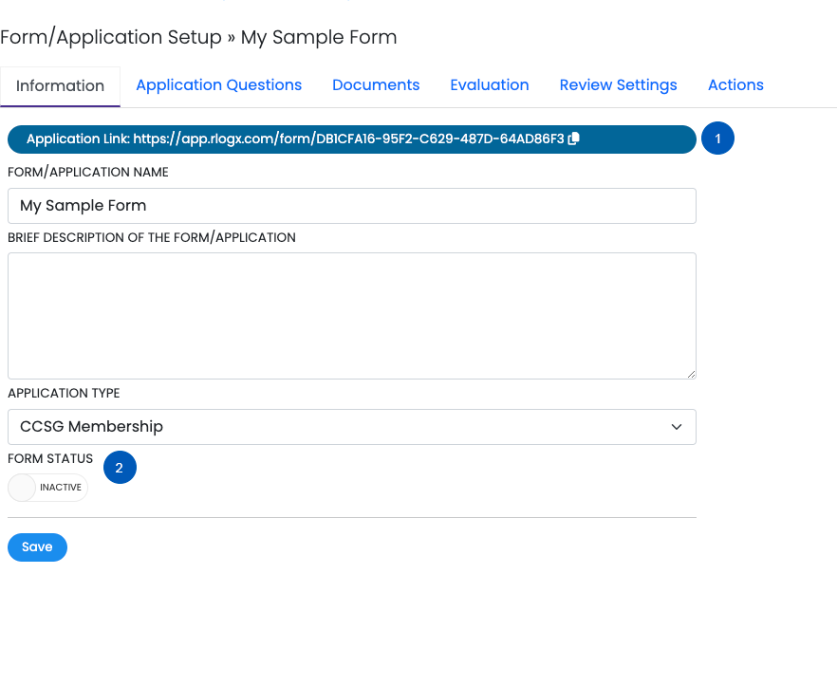The height and width of the screenshot is (685, 837).
Task: Click the 'BRIEF DESCRIPTION OF THE FORM/APPLICATION' label
Action: click(x=152, y=237)
